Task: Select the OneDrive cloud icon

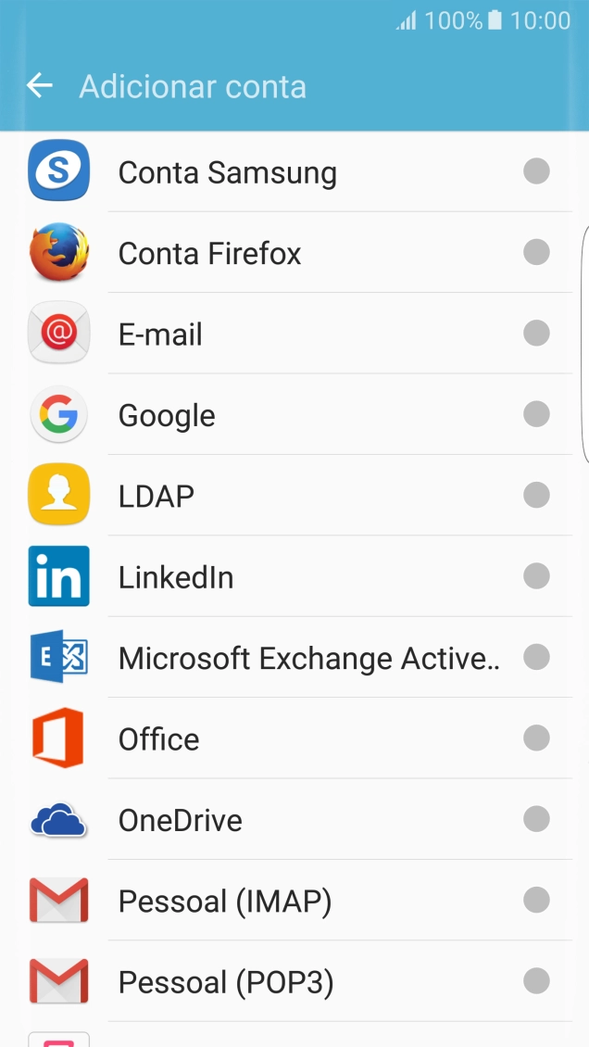Action: (x=58, y=819)
